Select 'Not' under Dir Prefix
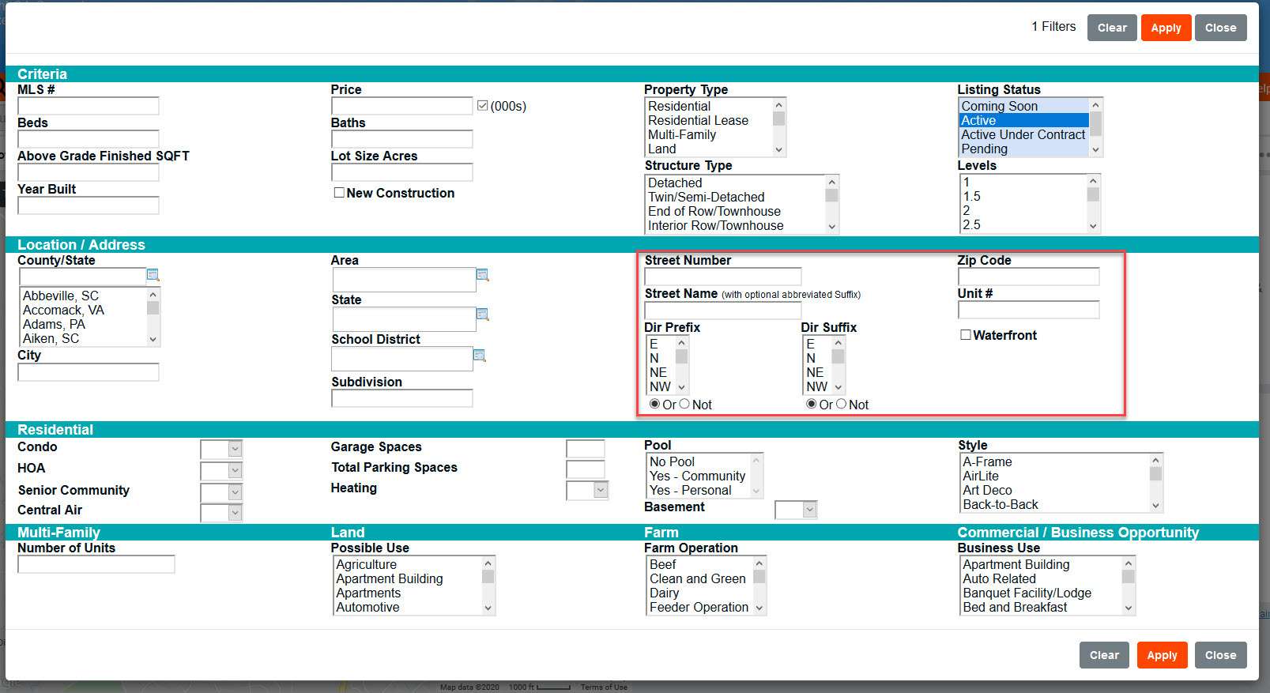The height and width of the screenshot is (693, 1270). pyautogui.click(x=685, y=404)
